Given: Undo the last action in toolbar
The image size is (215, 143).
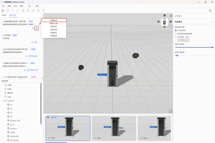Looking at the screenshot, I should coord(13,10).
